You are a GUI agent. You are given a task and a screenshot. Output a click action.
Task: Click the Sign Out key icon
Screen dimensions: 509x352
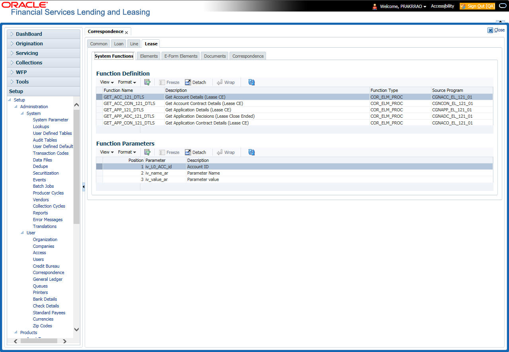click(x=463, y=6)
